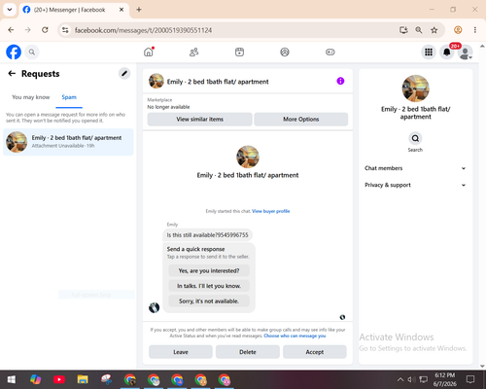Click the page scrollbar down arrow

482,366
